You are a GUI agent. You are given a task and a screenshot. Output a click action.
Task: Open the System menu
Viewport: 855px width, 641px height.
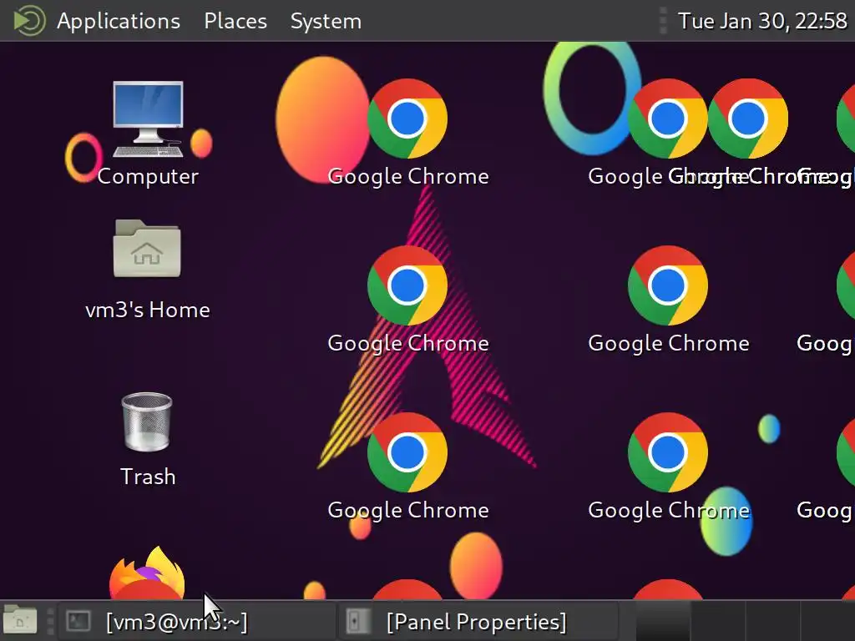click(326, 21)
